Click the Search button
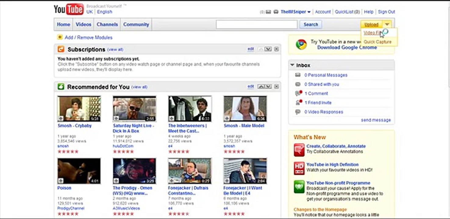This screenshot has width=450, height=219. pyautogui.click(x=311, y=24)
